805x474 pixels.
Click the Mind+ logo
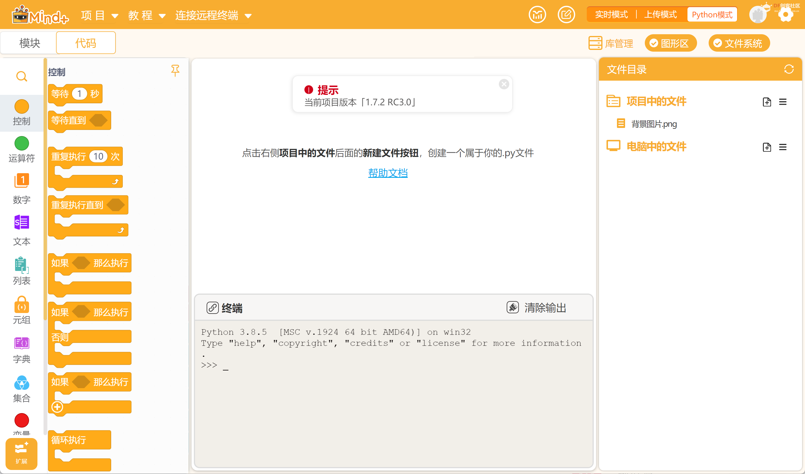tap(40, 15)
